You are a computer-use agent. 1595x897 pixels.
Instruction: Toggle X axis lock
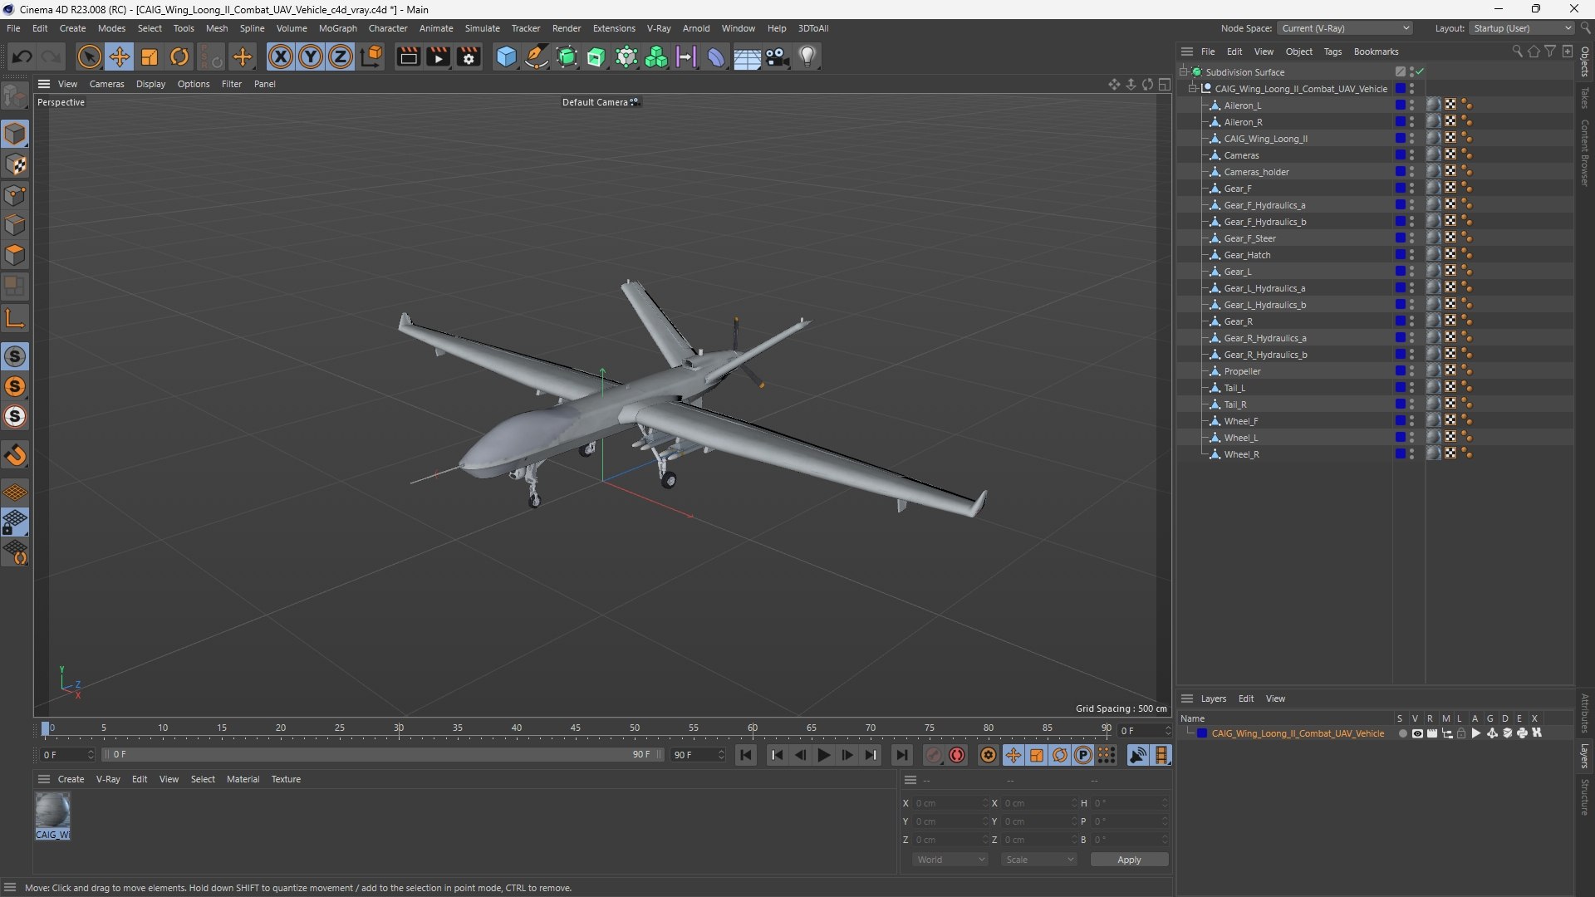(281, 56)
